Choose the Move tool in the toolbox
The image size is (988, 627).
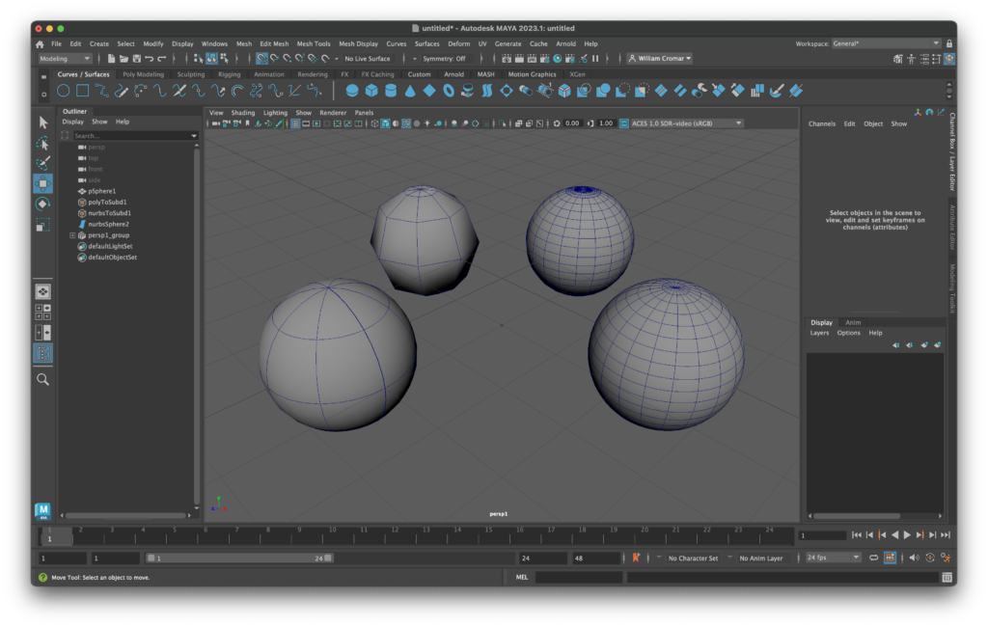(42, 182)
